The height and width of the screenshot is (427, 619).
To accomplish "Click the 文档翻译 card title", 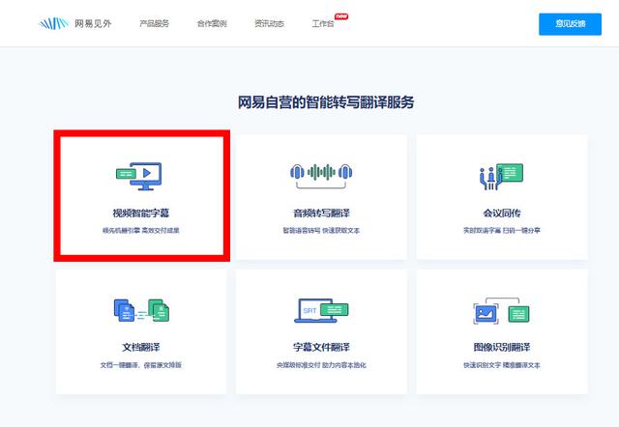I will (x=141, y=348).
